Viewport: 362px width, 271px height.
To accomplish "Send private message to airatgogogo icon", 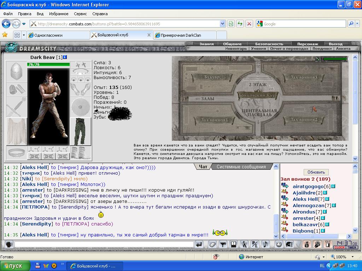I will pos(285,186).
